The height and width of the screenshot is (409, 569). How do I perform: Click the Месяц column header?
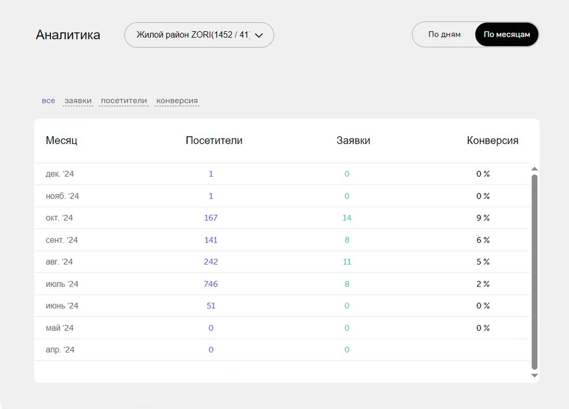[x=61, y=140]
